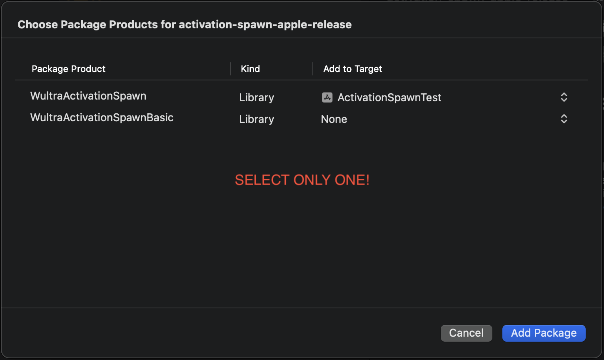Screen dimensions: 604x360
Task: Sort by Package Product column header
Action: (x=69, y=69)
